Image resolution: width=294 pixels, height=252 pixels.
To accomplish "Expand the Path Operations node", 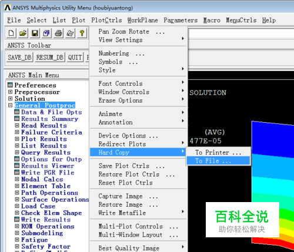I will pos(17,193).
